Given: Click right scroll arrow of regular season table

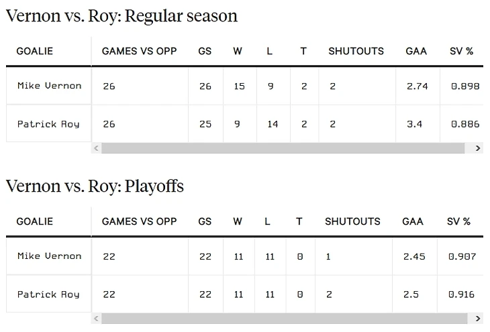Looking at the screenshot, I should [478, 148].
